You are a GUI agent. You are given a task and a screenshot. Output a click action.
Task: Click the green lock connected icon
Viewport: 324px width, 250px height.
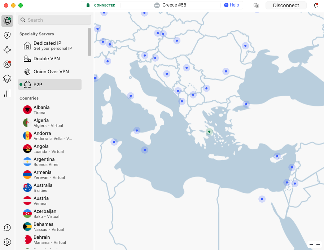pyautogui.click(x=88, y=5)
